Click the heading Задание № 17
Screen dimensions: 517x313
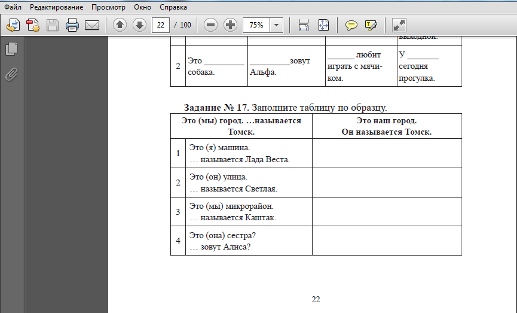(x=216, y=108)
